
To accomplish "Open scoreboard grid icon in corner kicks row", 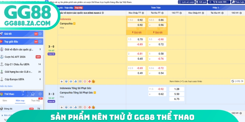I will [x=80, y=107].
